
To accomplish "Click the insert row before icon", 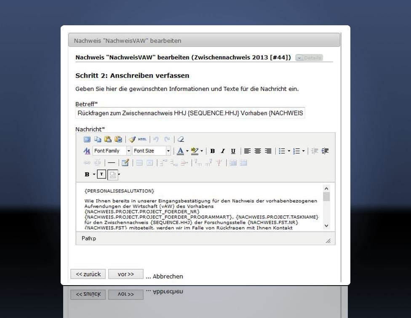I will tap(163, 163).
